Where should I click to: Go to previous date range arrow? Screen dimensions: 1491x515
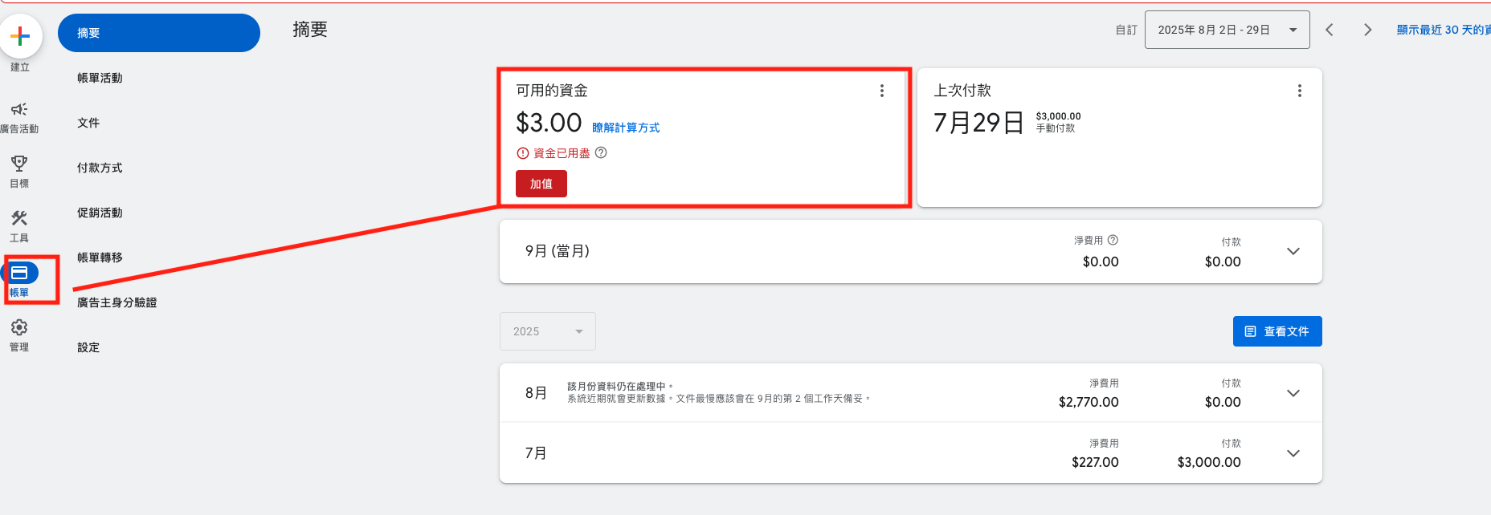[x=1330, y=30]
